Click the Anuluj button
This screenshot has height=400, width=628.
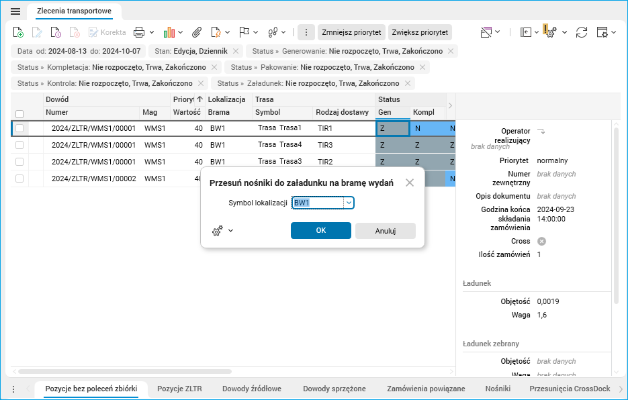(386, 231)
